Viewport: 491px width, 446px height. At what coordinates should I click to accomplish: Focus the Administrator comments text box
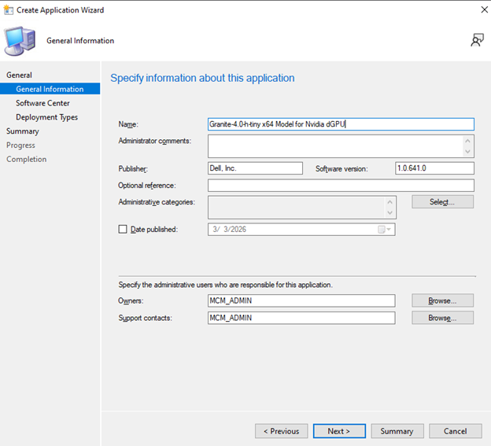[x=341, y=146]
